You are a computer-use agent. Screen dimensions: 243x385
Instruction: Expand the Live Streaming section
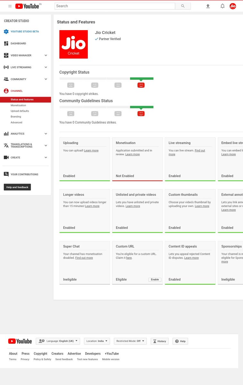pos(46,67)
